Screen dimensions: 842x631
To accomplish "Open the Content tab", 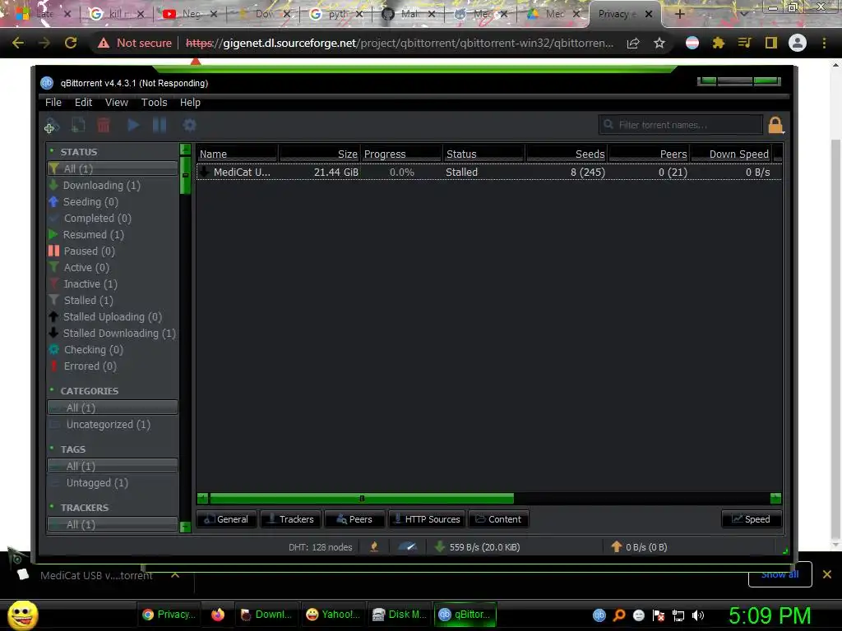I will 498,519.
